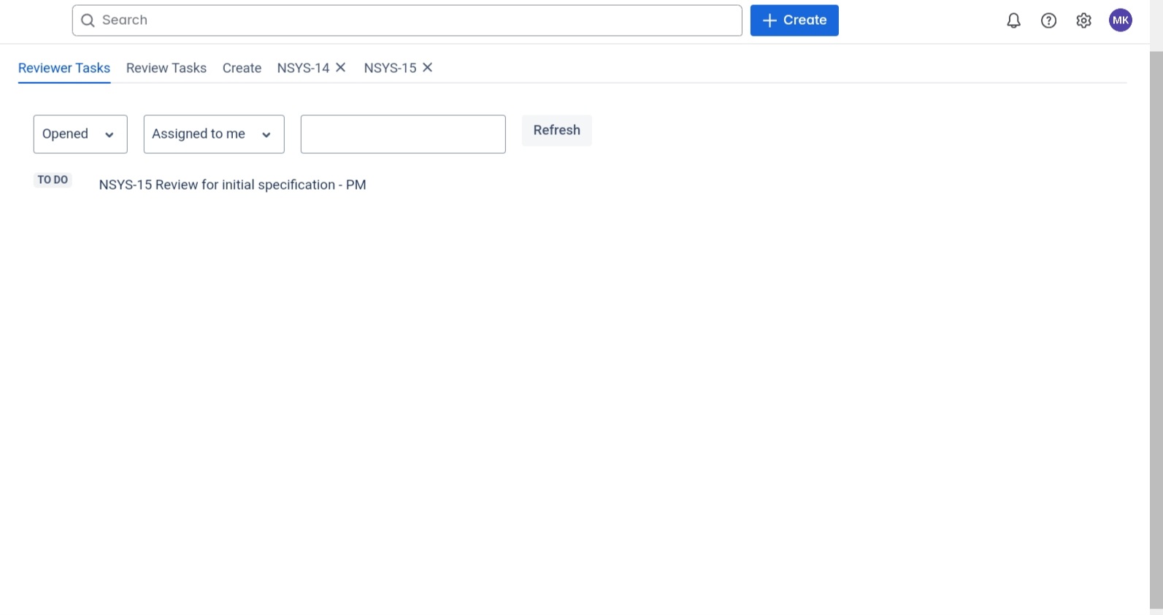Open the help question mark icon
Viewport: 1163px width, 615px height.
(1048, 20)
